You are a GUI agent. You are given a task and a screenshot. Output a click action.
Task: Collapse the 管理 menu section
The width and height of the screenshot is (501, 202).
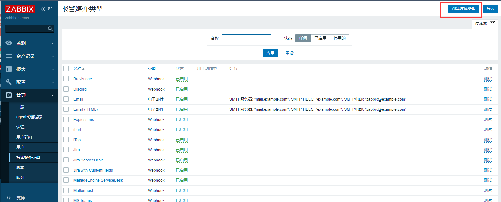pos(52,95)
